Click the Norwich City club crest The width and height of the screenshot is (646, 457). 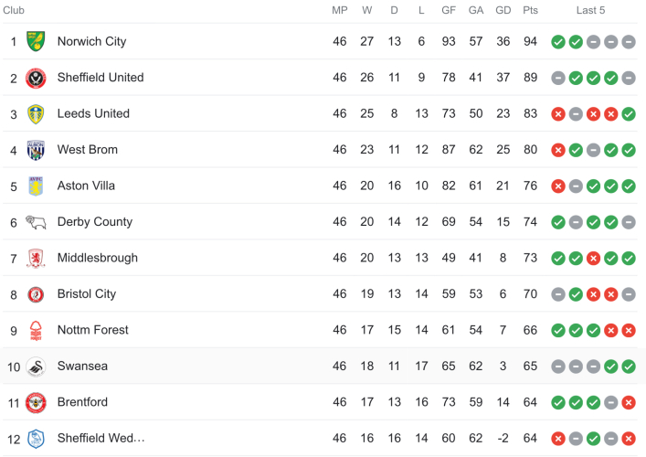tap(36, 41)
